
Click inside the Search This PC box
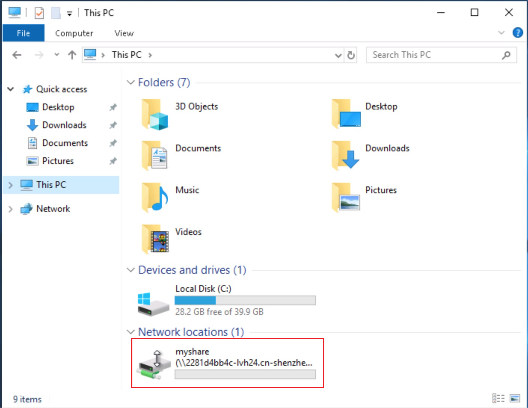coord(430,55)
